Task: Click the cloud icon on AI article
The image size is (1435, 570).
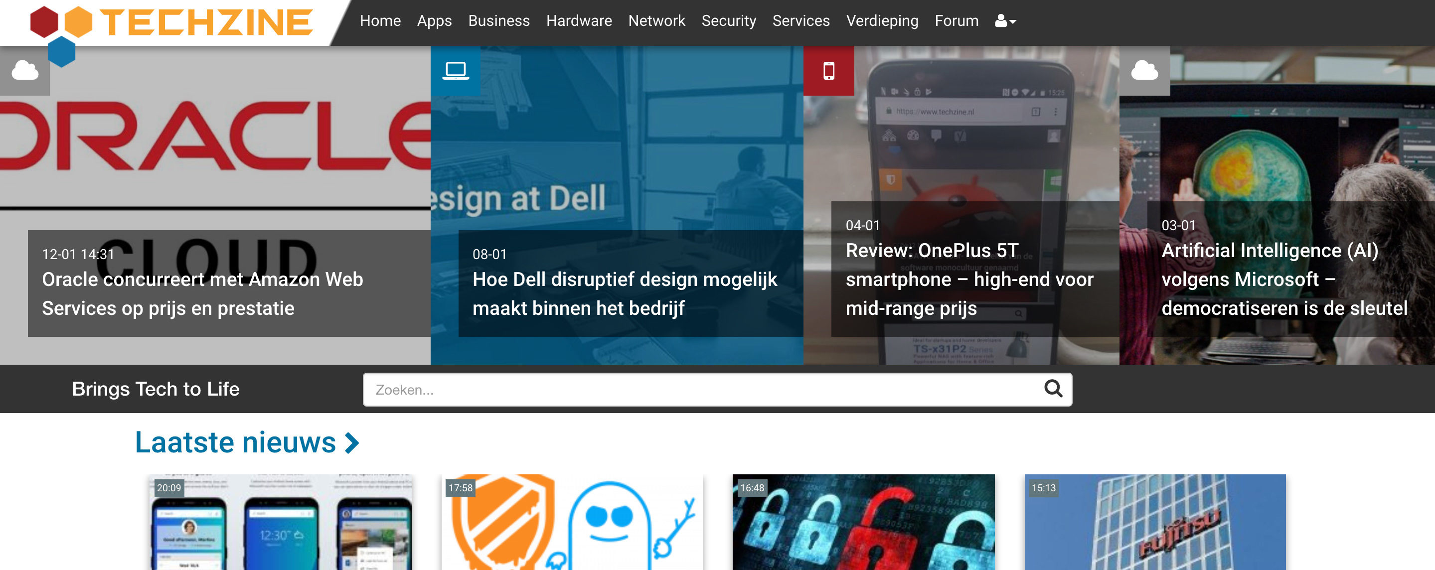Action: pos(1145,71)
